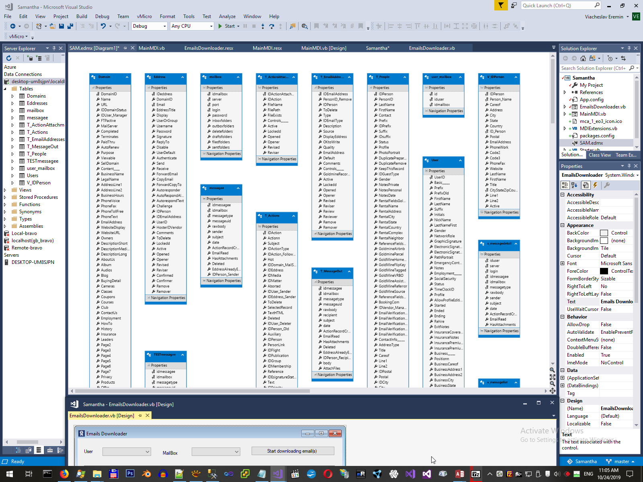The height and width of the screenshot is (482, 643).
Task: Expand the Font property
Action: coord(563,263)
